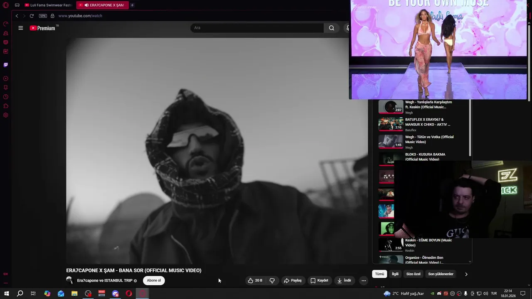532x299 pixels.
Task: Open the striped-screen sidebar icon
Action: pos(6,42)
